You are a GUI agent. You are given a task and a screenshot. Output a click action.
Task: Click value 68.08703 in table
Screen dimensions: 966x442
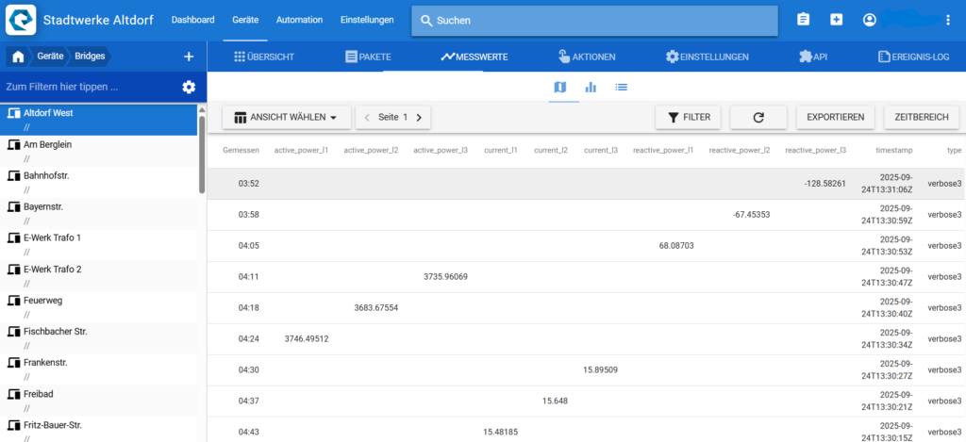point(676,246)
